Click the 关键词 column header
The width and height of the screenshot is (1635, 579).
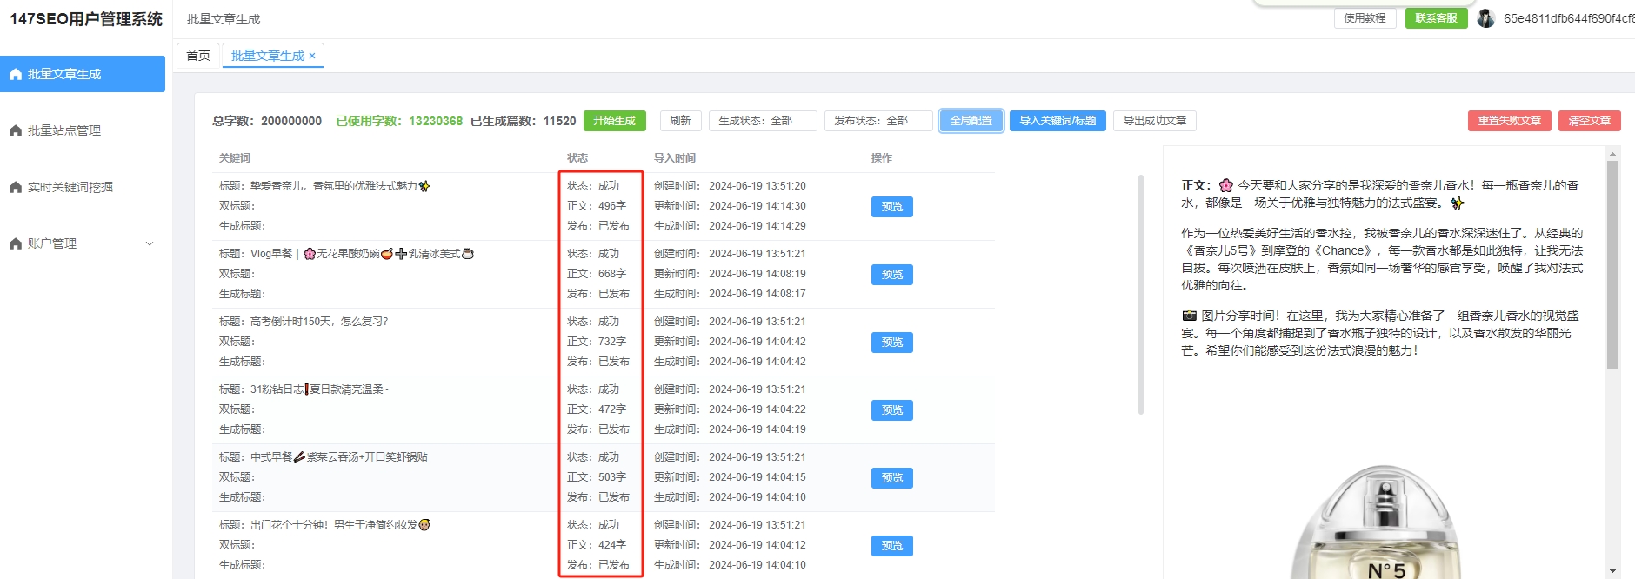tap(235, 158)
